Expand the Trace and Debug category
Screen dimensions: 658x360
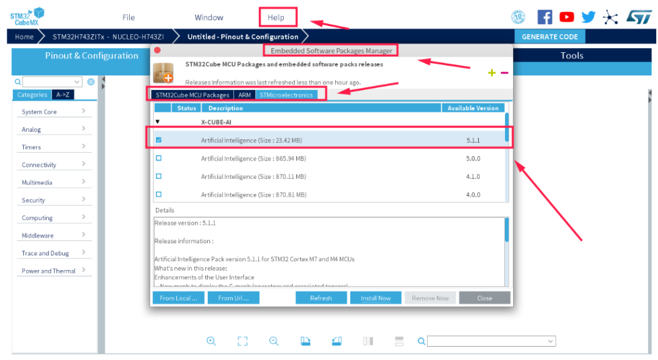[x=54, y=253]
